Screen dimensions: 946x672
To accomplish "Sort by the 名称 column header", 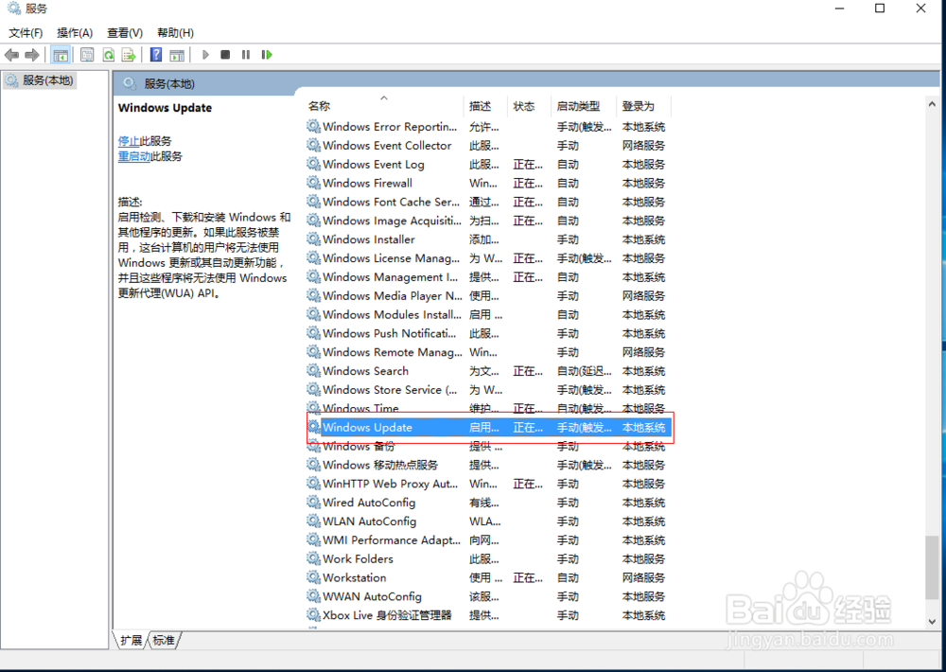I will click(384, 106).
